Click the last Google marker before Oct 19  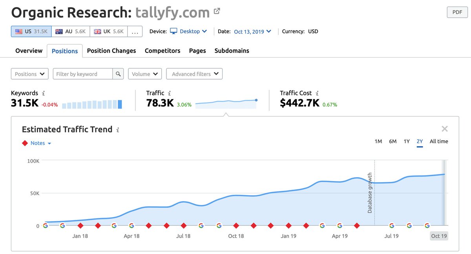pos(427,225)
